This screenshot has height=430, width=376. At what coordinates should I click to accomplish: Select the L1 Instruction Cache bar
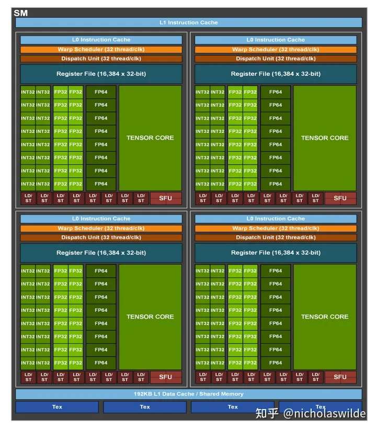[189, 22]
